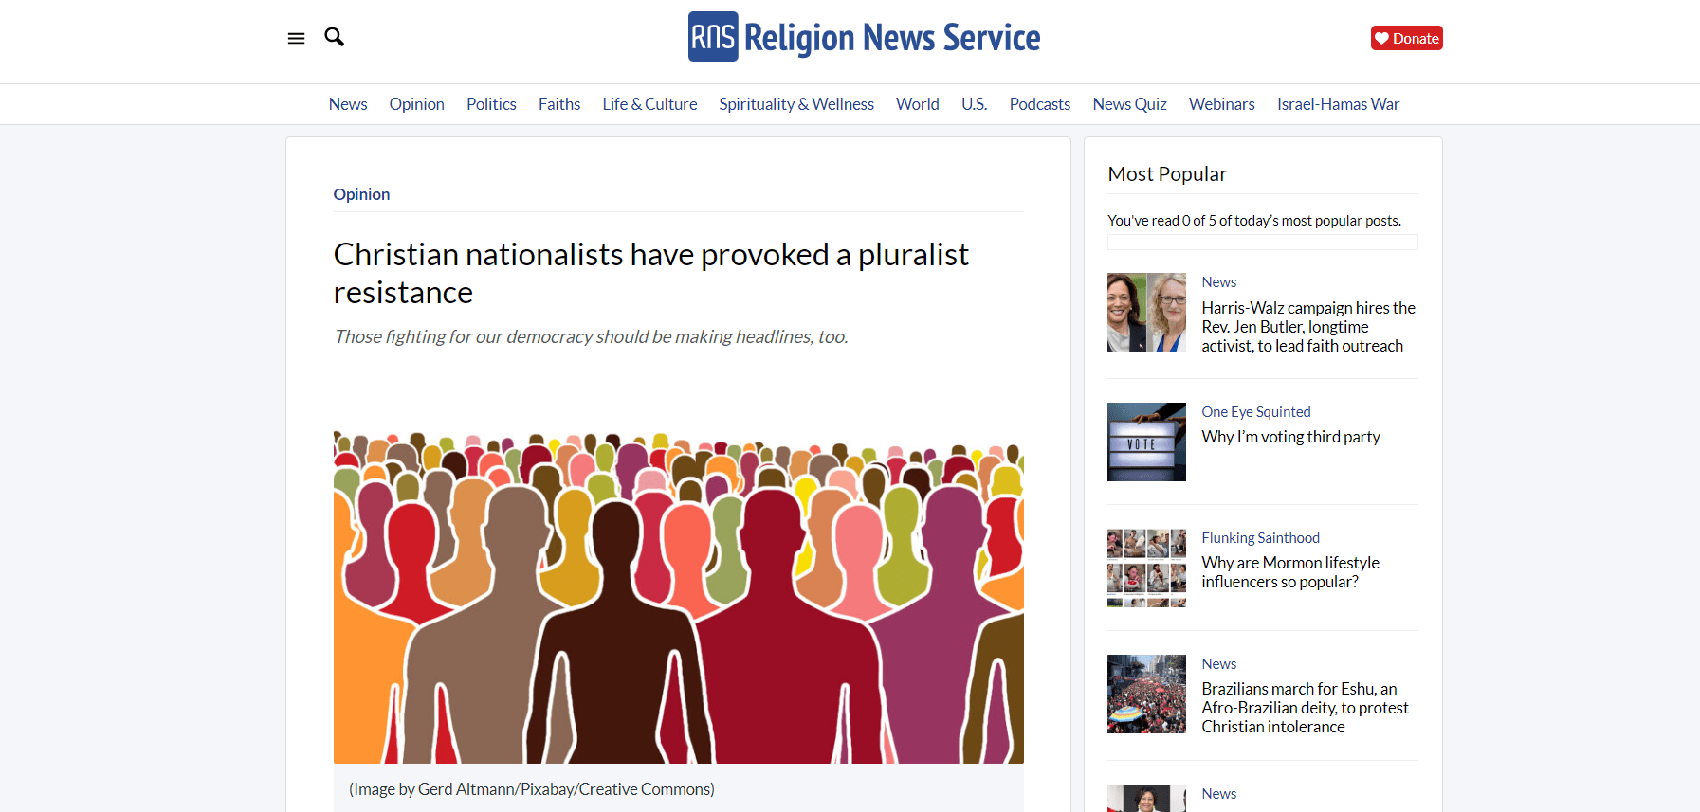Image resolution: width=1700 pixels, height=812 pixels.
Task: Open the Podcasts section
Action: coord(1039,104)
